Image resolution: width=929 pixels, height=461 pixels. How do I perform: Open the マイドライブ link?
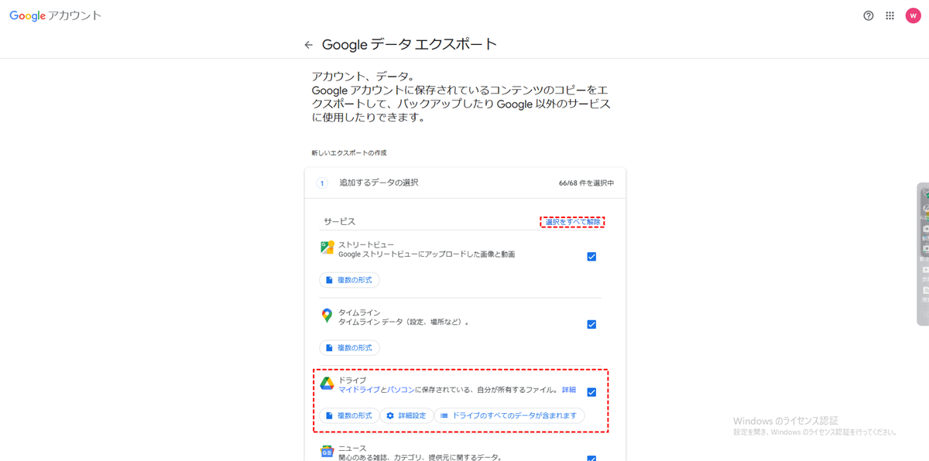coord(359,390)
